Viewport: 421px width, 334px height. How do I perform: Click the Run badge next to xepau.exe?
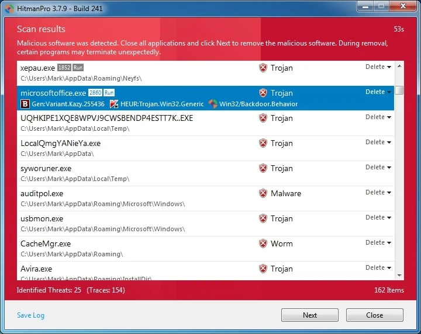click(x=78, y=68)
